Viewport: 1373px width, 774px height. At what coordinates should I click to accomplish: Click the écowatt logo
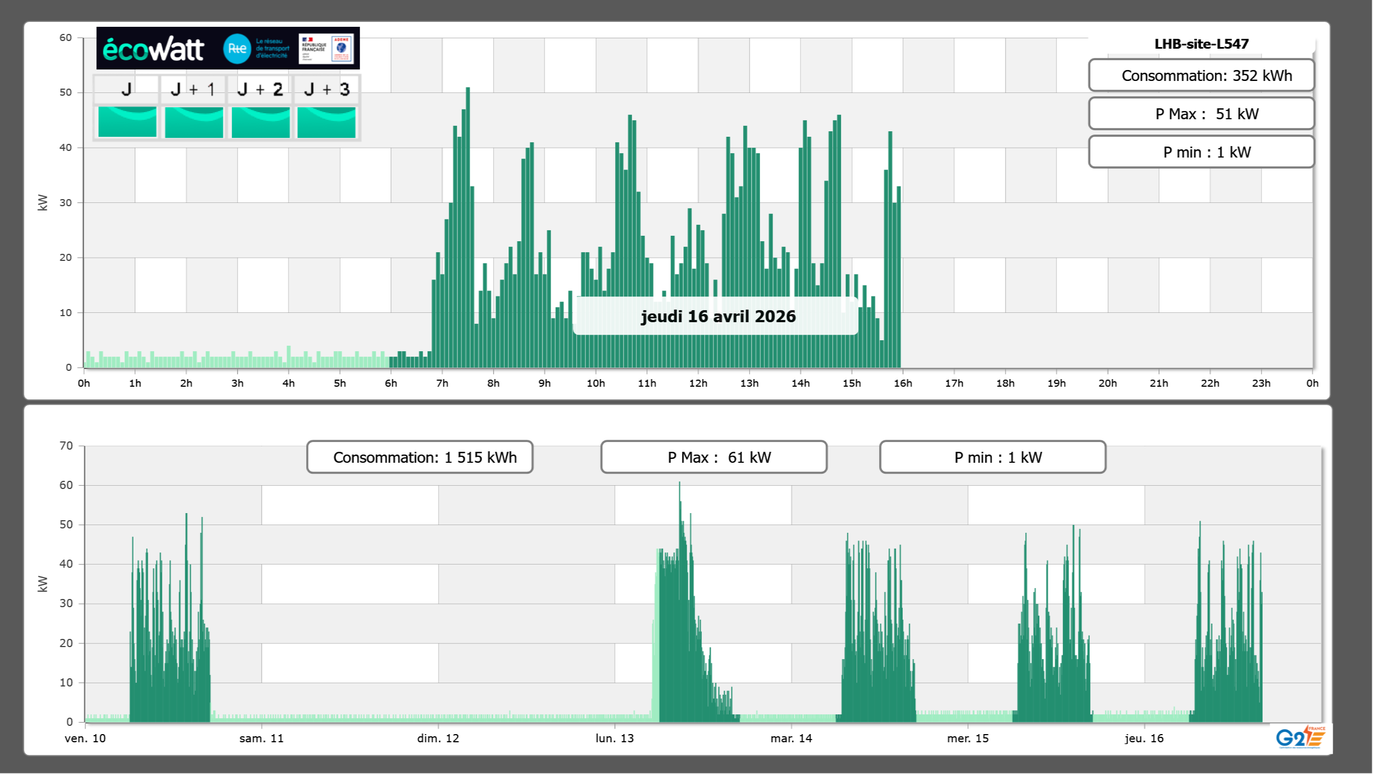coord(153,49)
